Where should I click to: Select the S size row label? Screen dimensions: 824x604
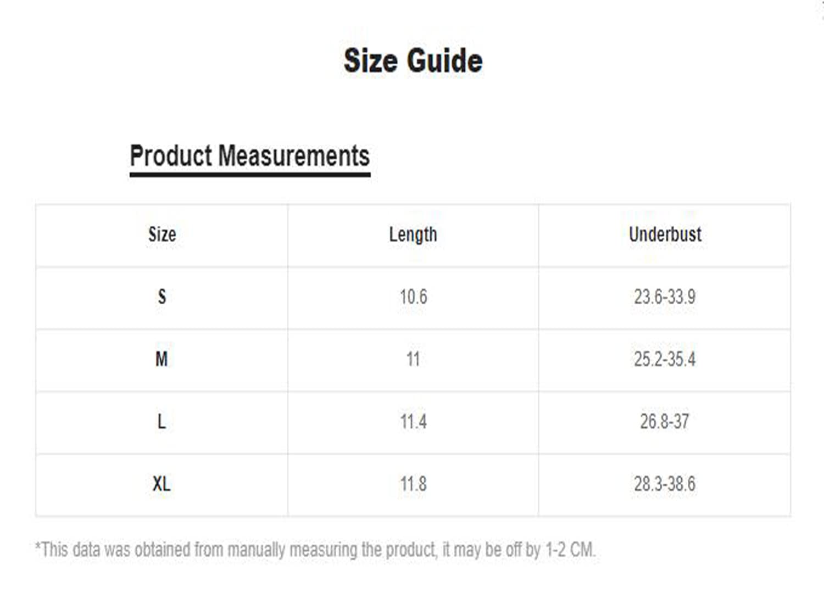162,297
